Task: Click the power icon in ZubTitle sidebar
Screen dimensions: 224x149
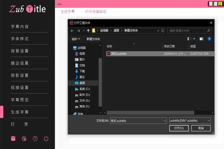Action: click(x=46, y=138)
